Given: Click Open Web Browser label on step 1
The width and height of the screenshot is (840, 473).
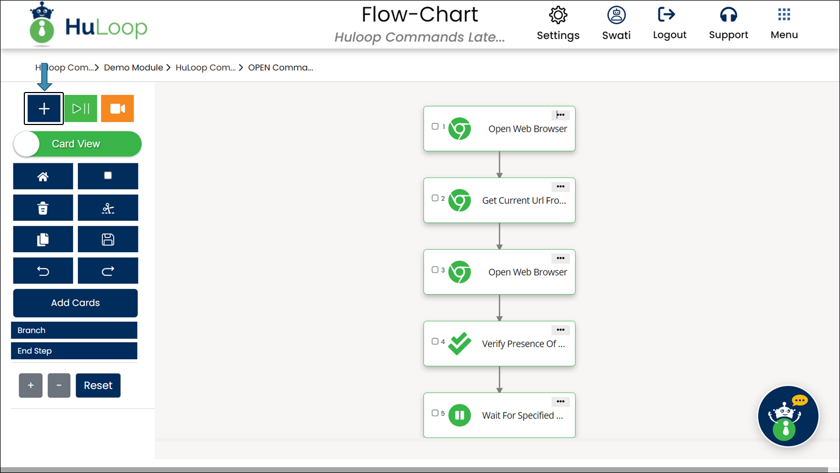Looking at the screenshot, I should click(x=528, y=129).
